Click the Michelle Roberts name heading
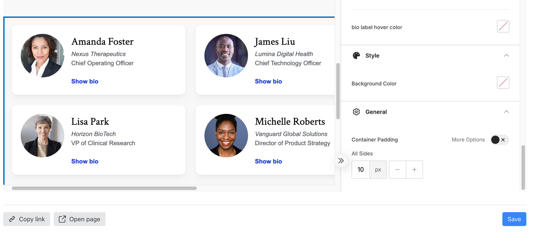The width and height of the screenshot is (537, 233). (x=290, y=122)
